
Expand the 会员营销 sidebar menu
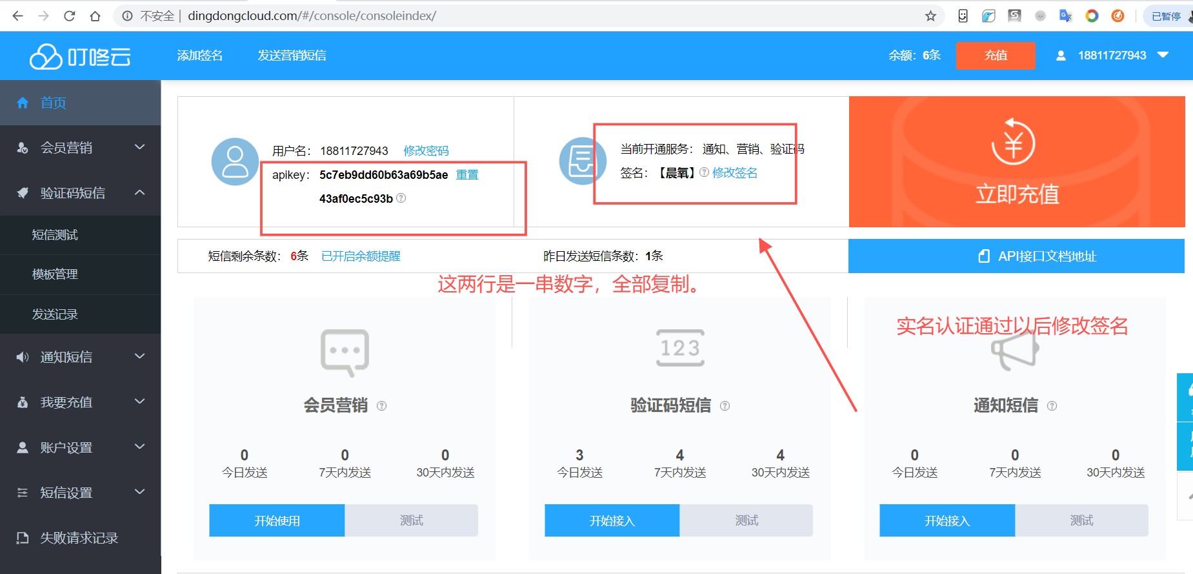click(139, 147)
